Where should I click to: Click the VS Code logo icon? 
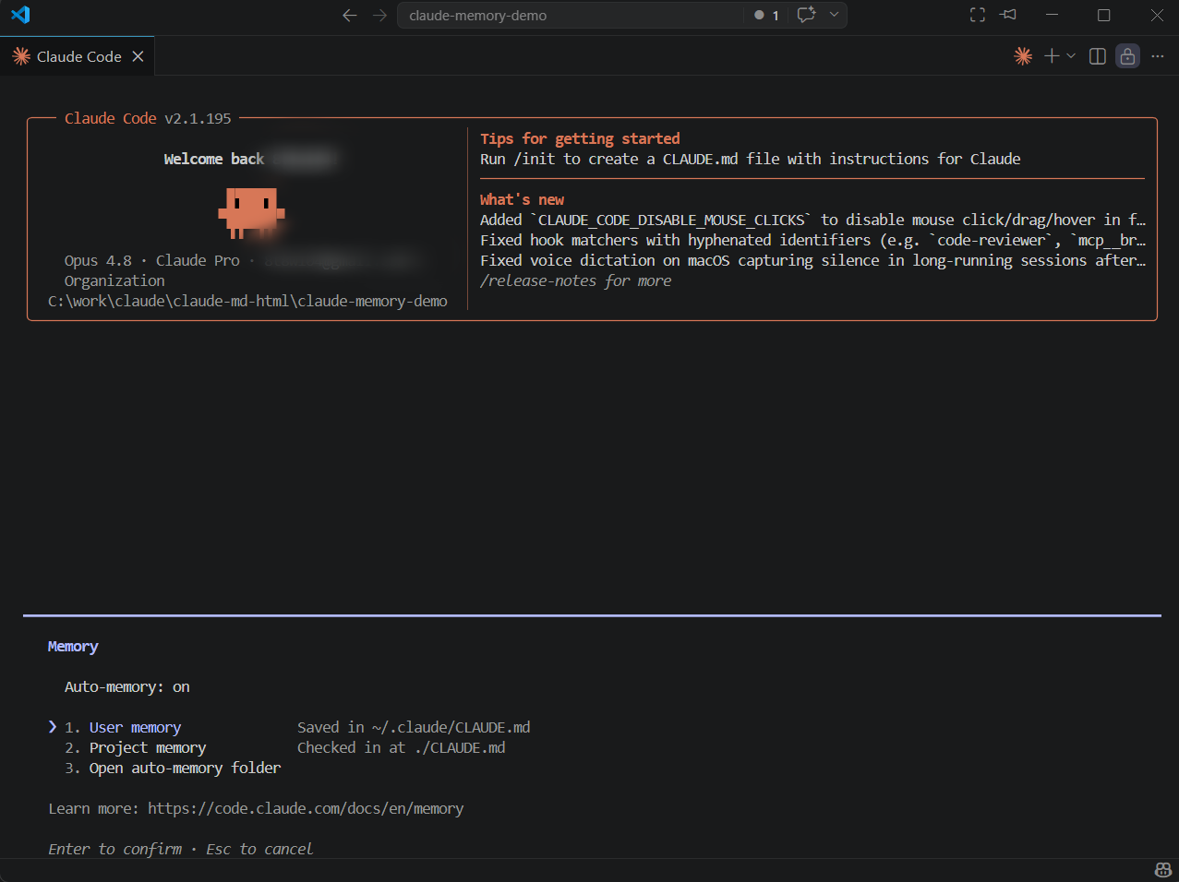tap(20, 15)
